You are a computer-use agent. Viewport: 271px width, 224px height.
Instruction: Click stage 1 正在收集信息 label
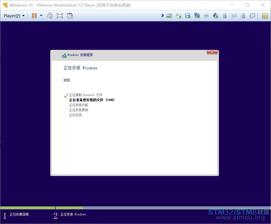19,214
